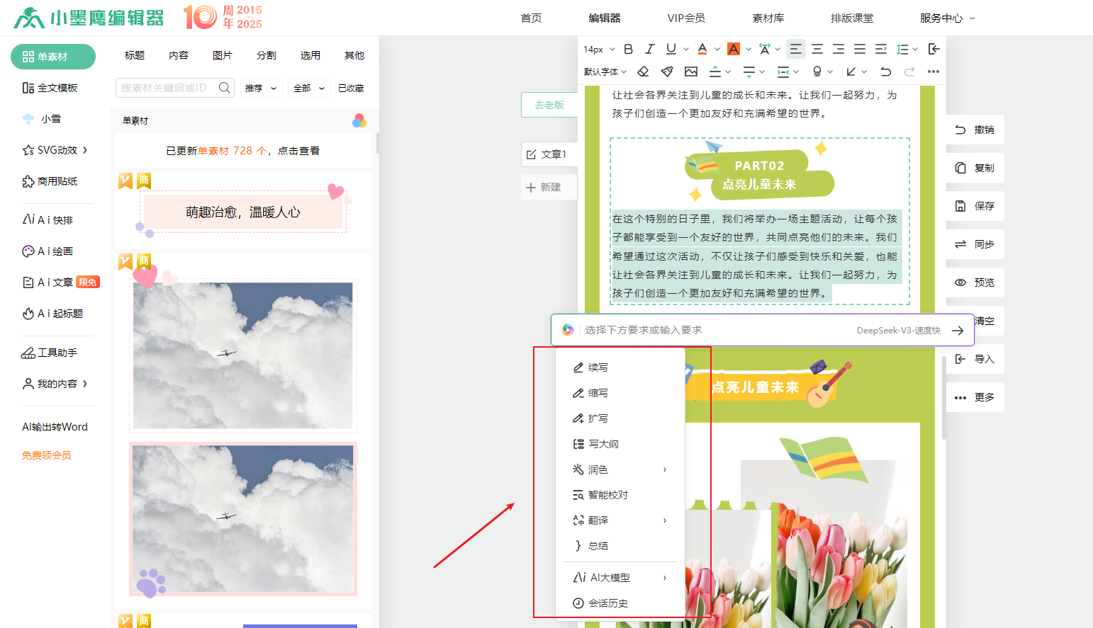Image resolution: width=1093 pixels, height=628 pixels.
Task: Focus the material keyword search field
Action: coord(167,88)
